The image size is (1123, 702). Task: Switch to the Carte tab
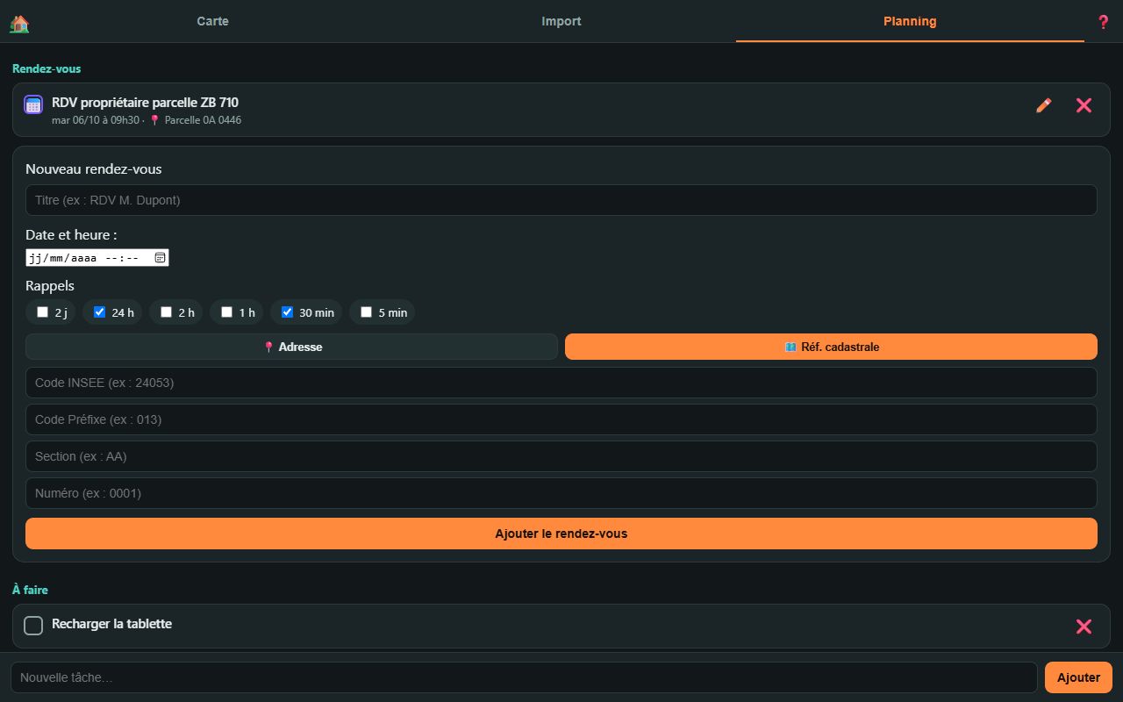pyautogui.click(x=212, y=21)
